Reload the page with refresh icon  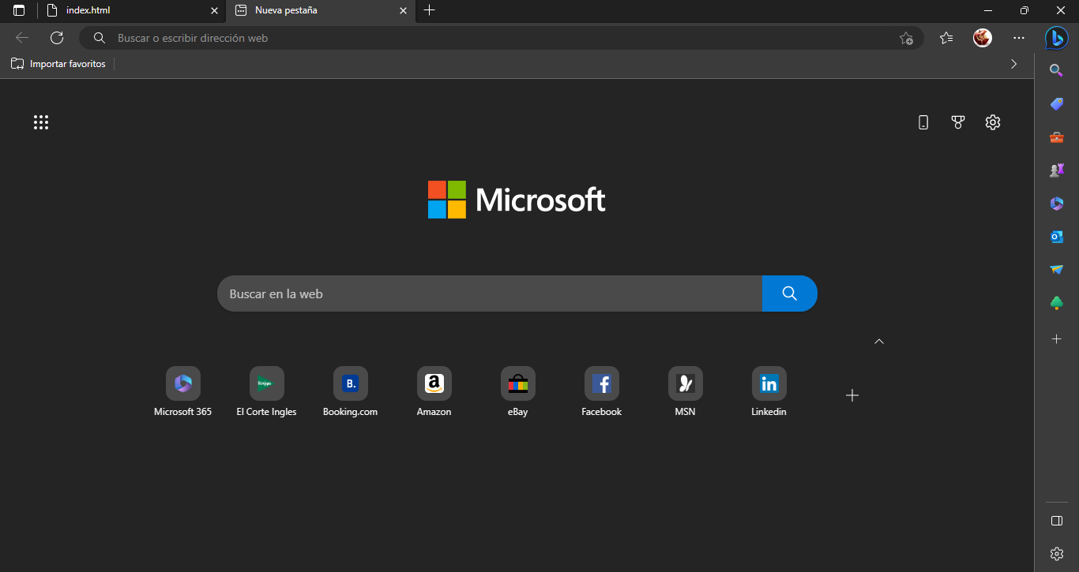click(x=57, y=38)
